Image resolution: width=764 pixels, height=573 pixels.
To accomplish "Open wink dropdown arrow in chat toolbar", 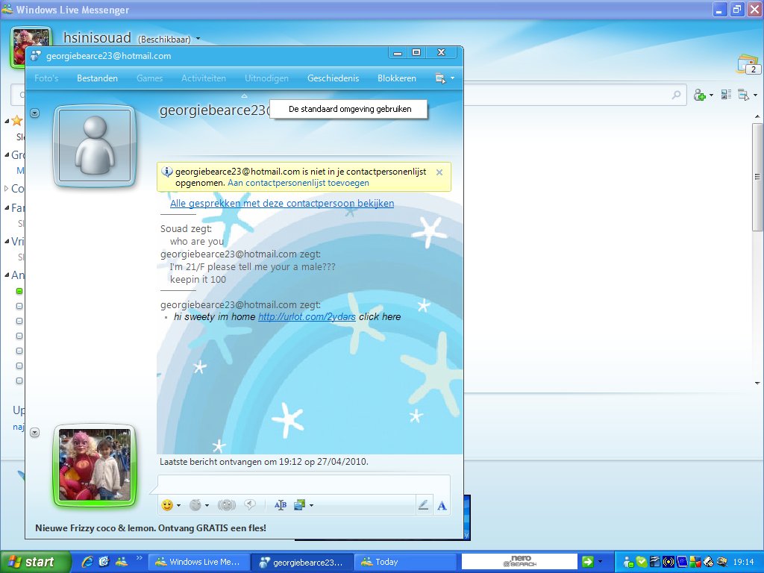I will (207, 506).
